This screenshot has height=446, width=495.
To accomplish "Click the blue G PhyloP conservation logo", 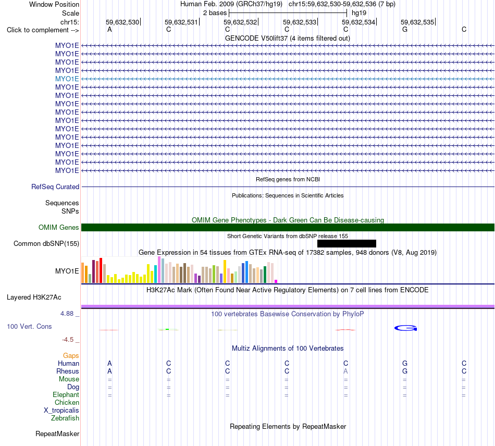I will 406,328.
